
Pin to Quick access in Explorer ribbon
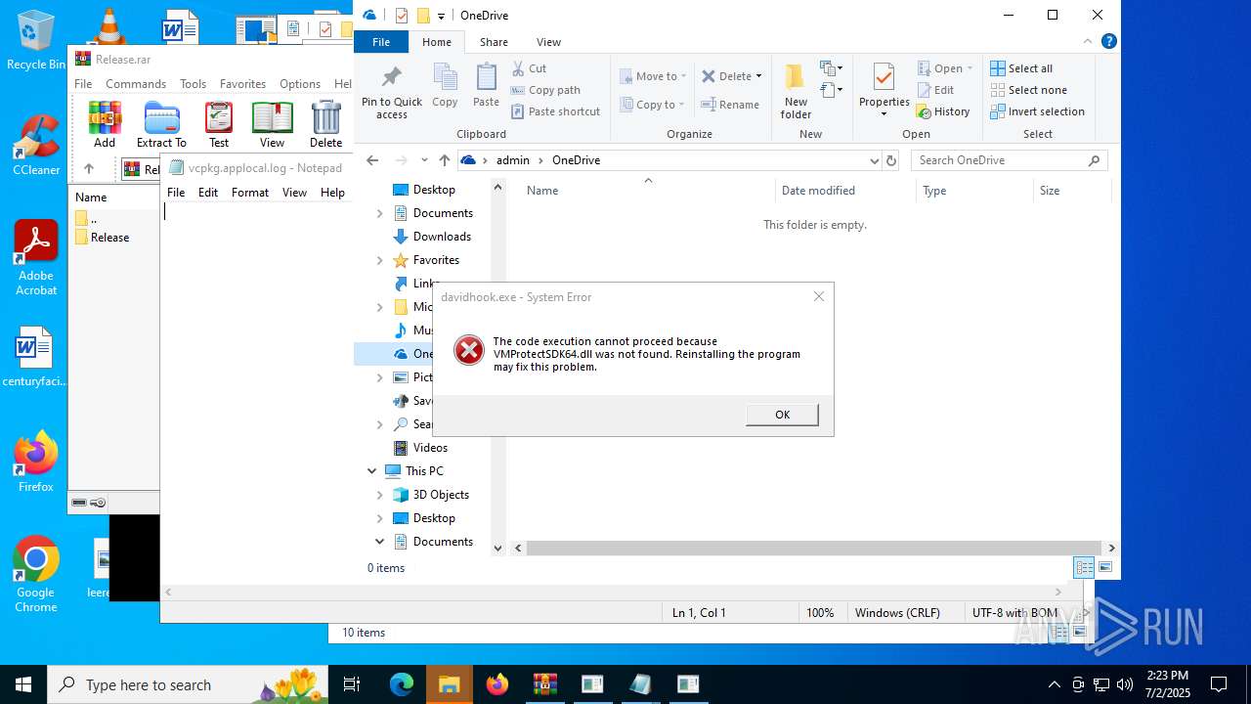392,93
